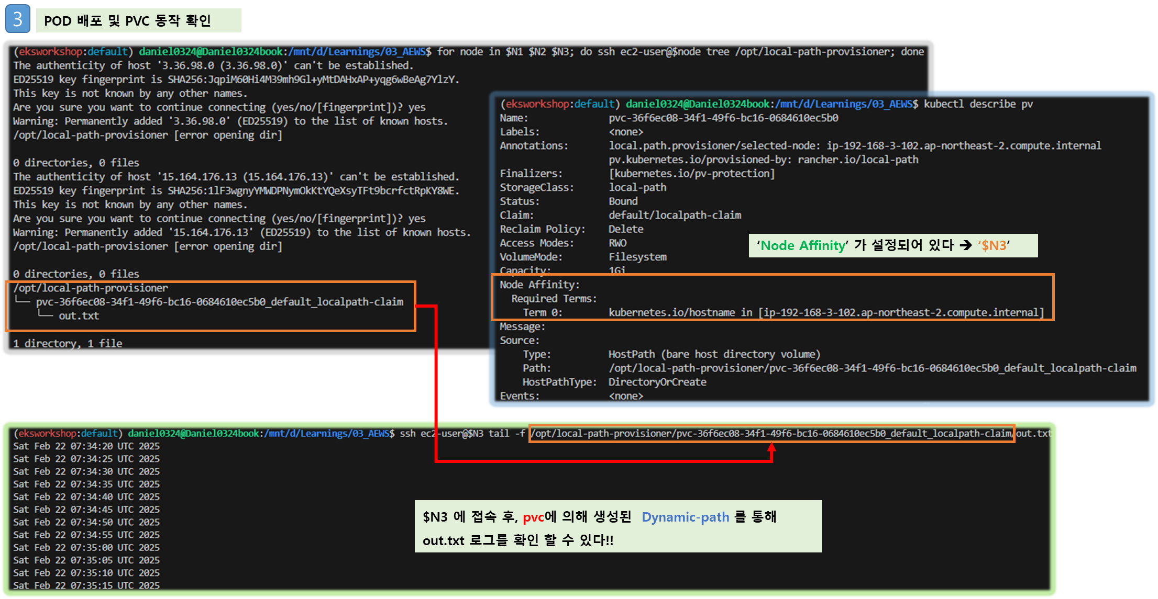
Task: Click the Dynamic-path blue text
Action: pyautogui.click(x=685, y=517)
